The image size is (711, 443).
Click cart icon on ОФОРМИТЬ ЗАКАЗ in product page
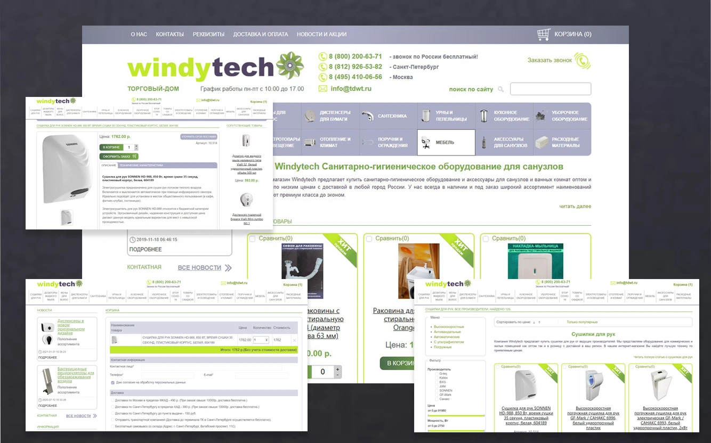coord(134,157)
